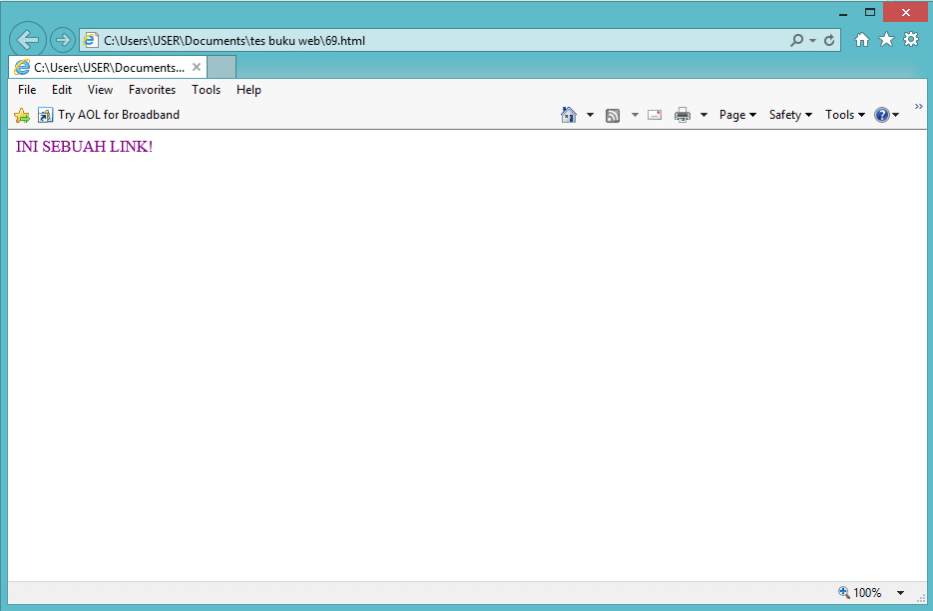Open the address bar autocomplete dropdown arrow
This screenshot has height=611, width=933.
(813, 41)
